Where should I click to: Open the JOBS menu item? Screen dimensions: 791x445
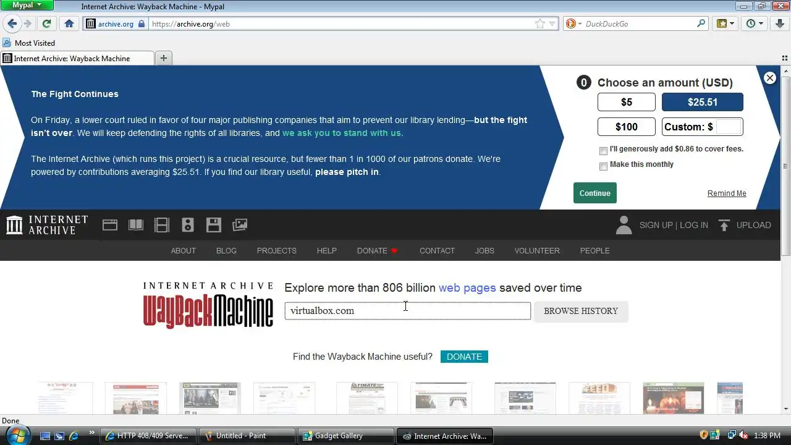(484, 250)
